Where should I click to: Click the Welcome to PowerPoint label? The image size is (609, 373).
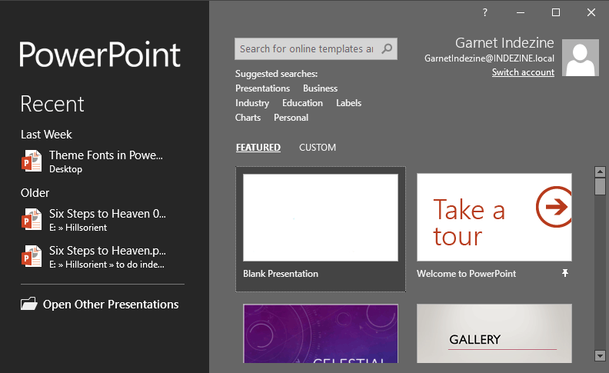(x=466, y=274)
